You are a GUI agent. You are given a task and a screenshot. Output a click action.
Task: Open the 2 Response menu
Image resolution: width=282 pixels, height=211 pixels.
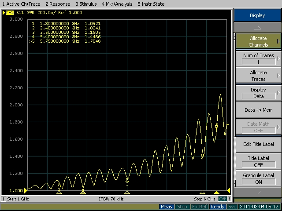coord(58,4)
